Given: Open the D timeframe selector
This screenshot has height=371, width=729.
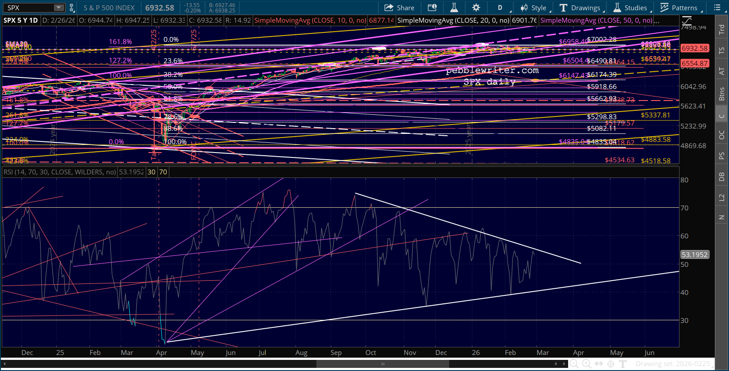Looking at the screenshot, I should [x=500, y=8].
